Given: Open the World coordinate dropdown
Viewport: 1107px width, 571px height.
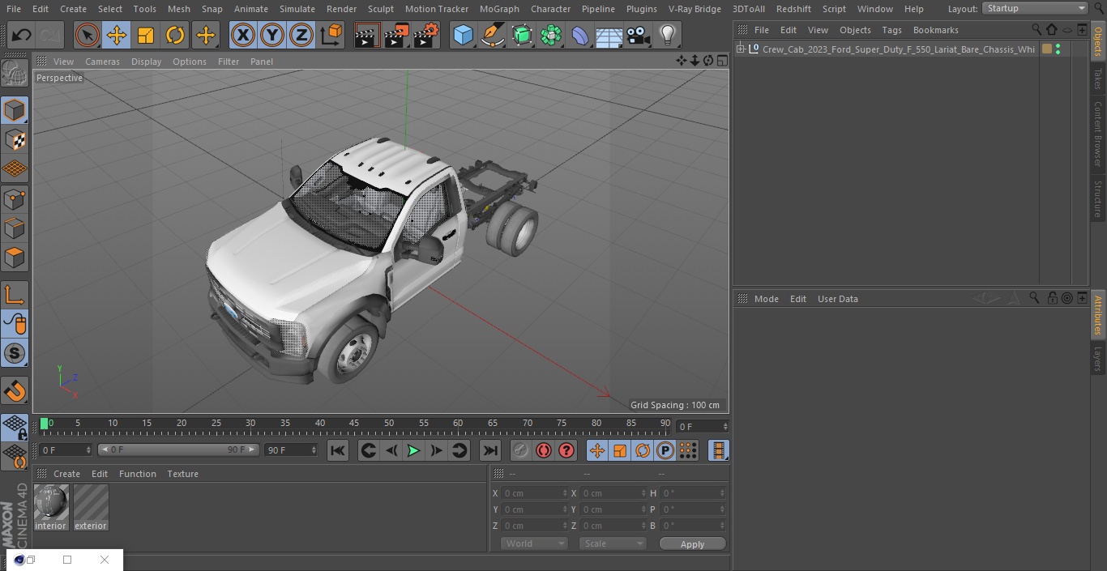Looking at the screenshot, I should [534, 543].
